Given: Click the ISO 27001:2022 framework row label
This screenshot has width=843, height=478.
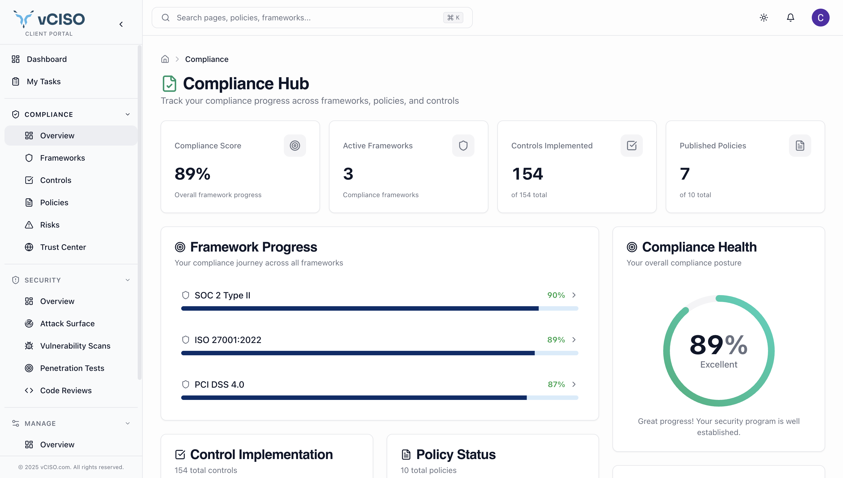Looking at the screenshot, I should coord(228,340).
